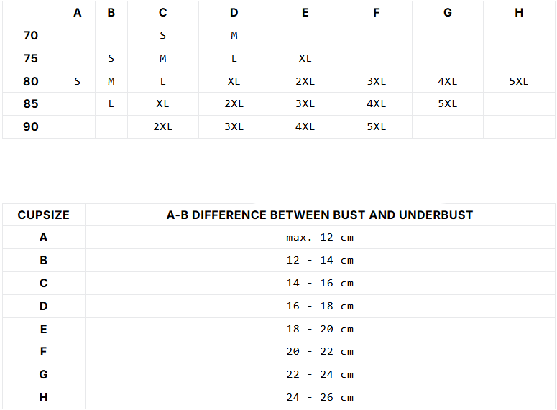Click cup size E row label
Viewport: 557px width, 410px height.
pyautogui.click(x=43, y=329)
